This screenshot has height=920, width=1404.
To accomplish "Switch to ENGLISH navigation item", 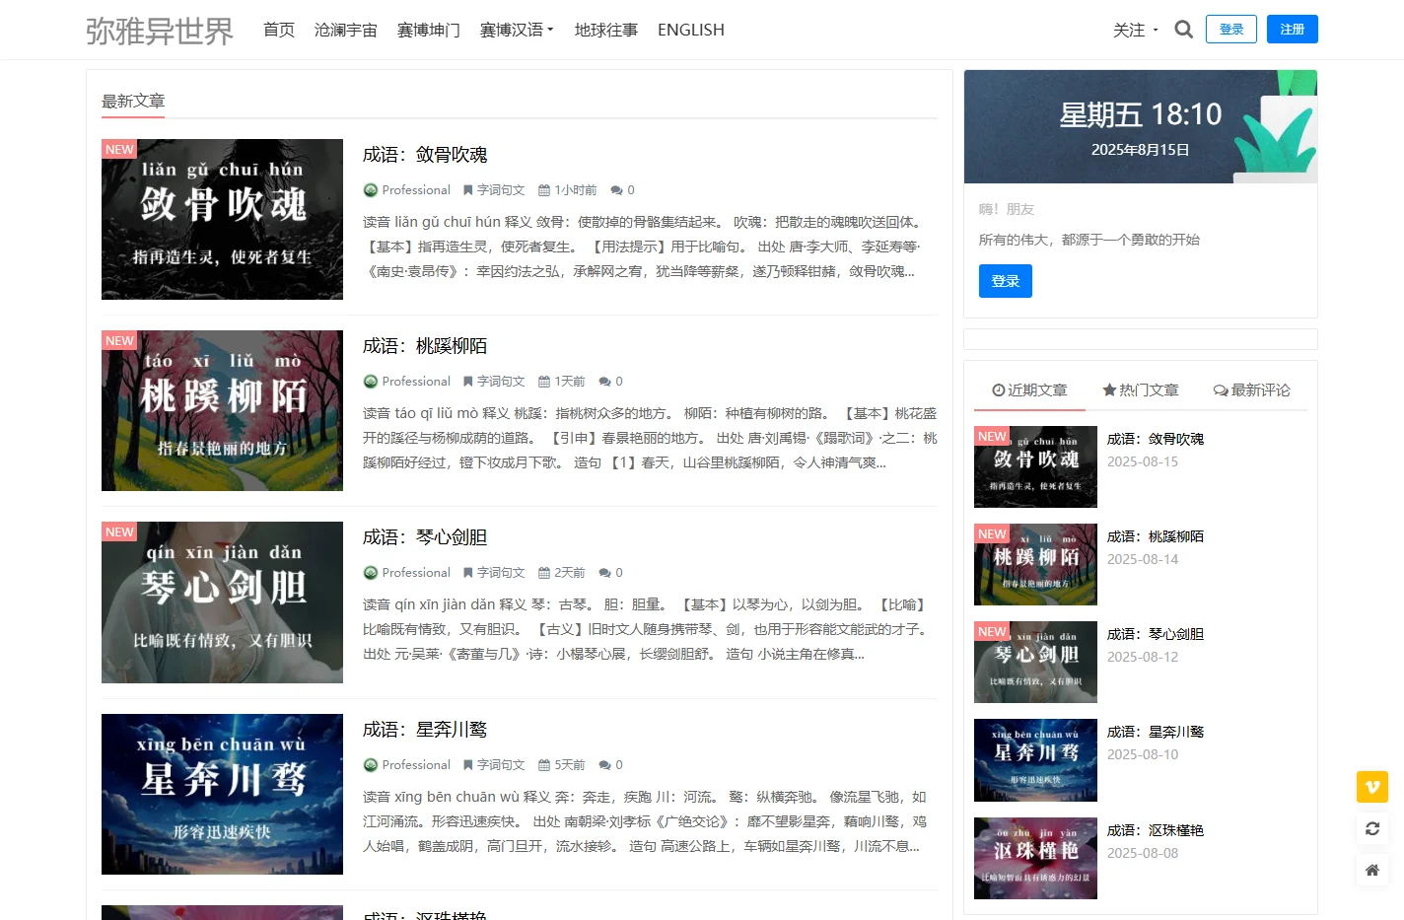I will coord(691,30).
